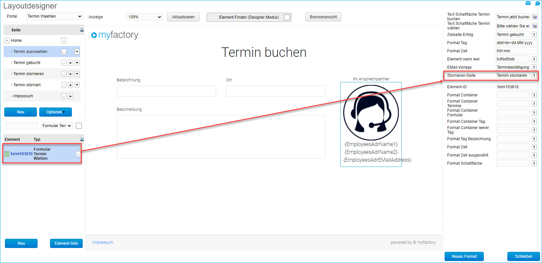Viewport: 542px width, 263px height.
Task: Open lookup for Stornieren-Seite
Action: pos(534,75)
